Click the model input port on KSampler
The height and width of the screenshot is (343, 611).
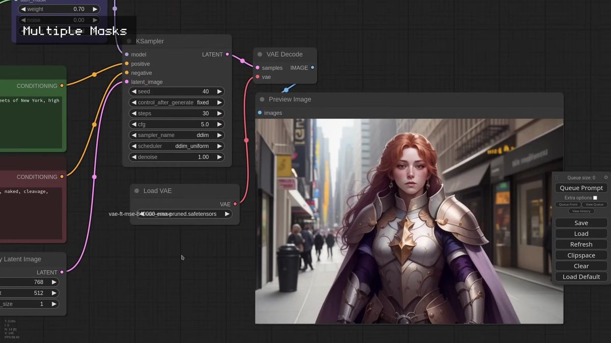(x=127, y=54)
